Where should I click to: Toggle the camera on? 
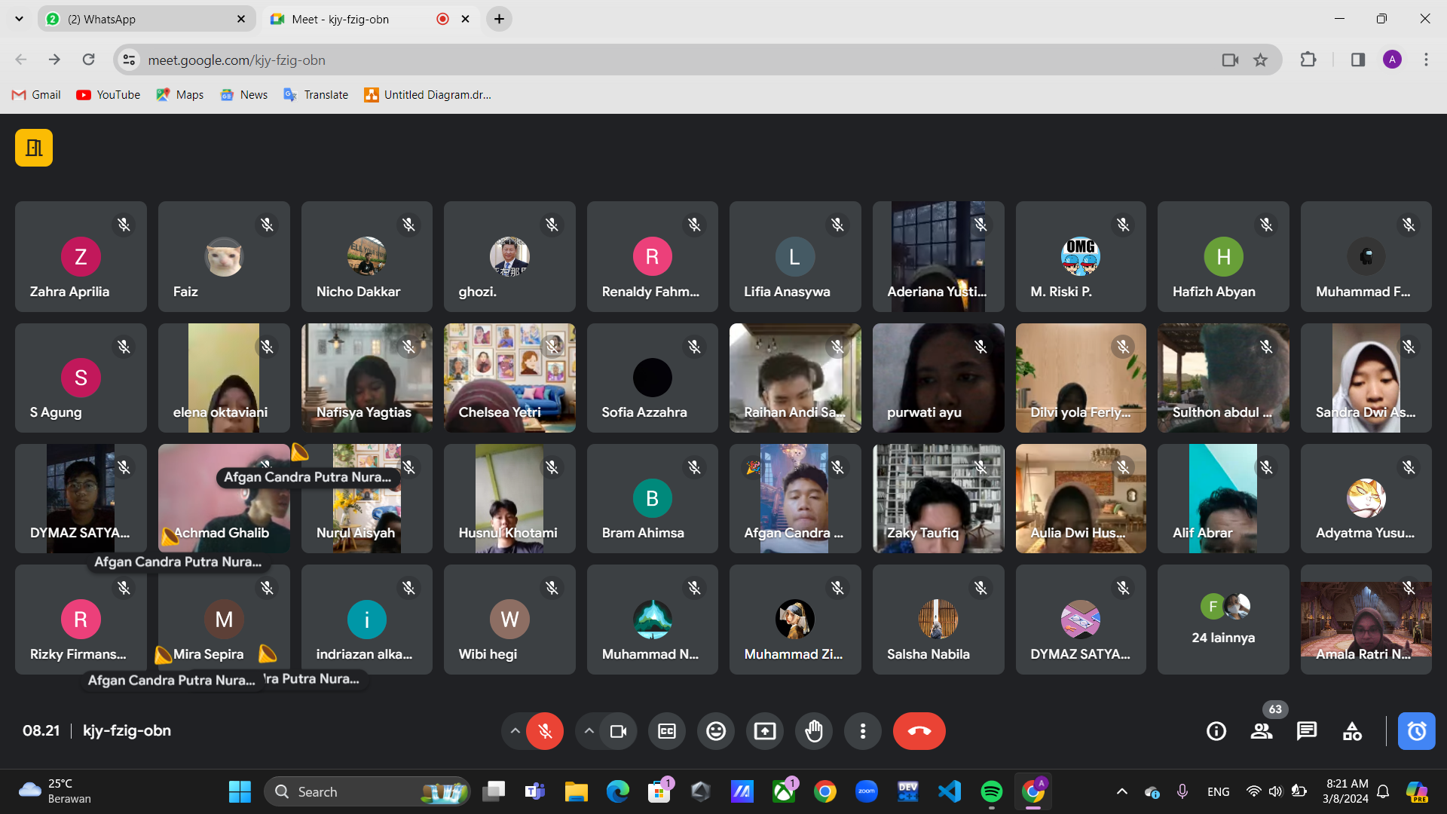(618, 731)
